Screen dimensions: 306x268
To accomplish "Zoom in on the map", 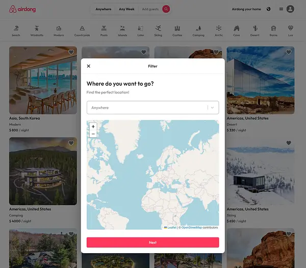I will click(93, 127).
